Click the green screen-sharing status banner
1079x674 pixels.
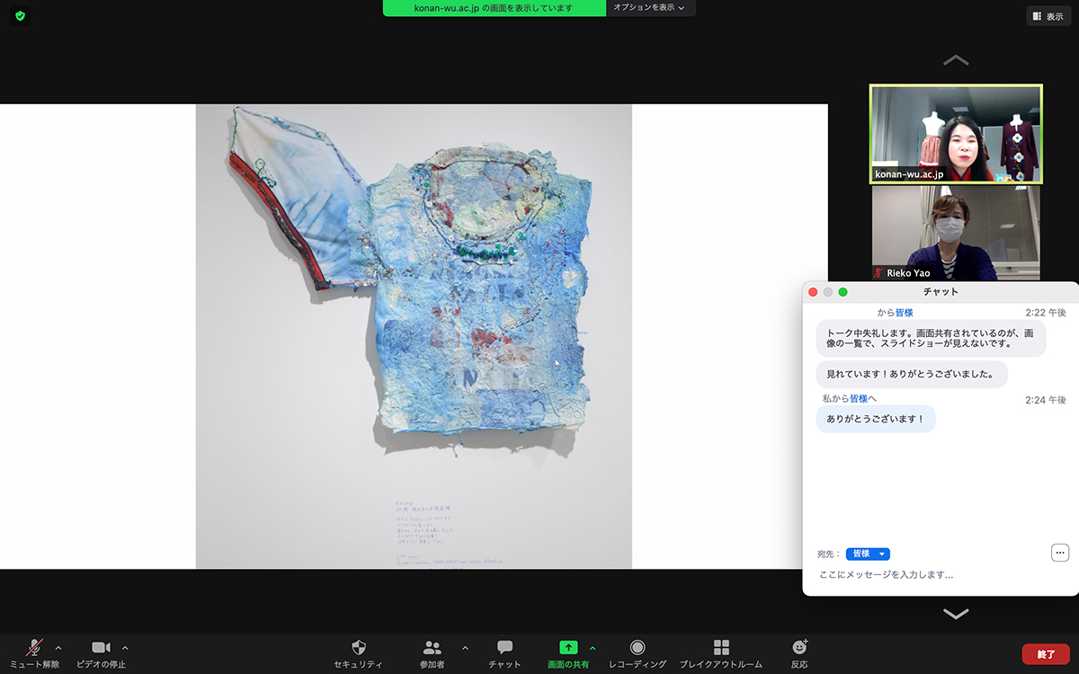(x=494, y=8)
